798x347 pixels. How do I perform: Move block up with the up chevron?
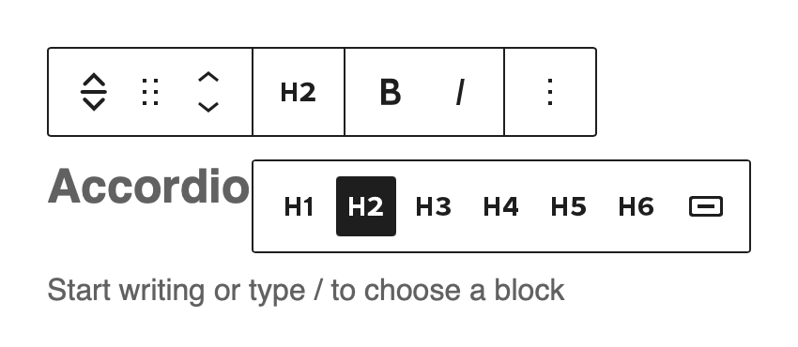pyautogui.click(x=208, y=77)
